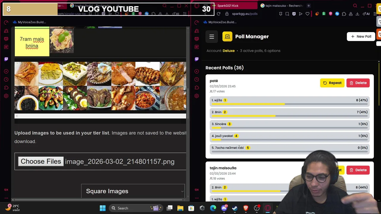Delete the tajin malsou9a poll

(x=358, y=170)
